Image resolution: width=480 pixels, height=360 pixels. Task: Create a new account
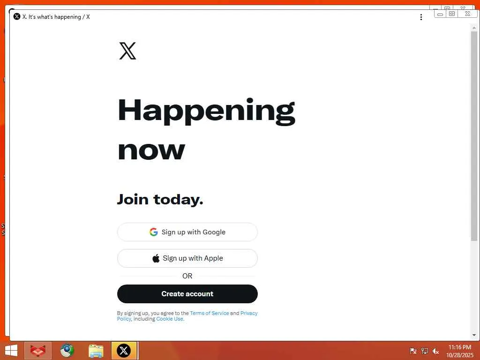[x=187, y=294]
